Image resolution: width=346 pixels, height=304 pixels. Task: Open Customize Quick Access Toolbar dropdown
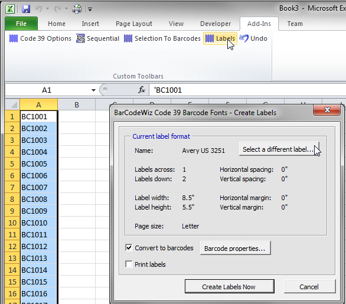[90, 9]
